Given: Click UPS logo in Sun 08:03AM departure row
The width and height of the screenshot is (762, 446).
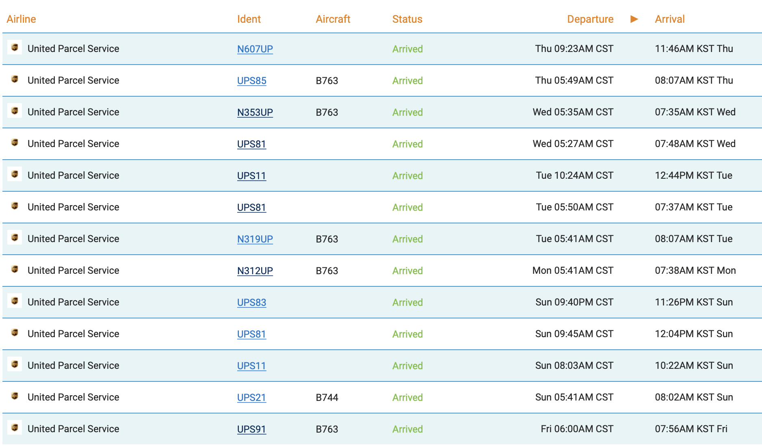Looking at the screenshot, I should click(x=15, y=364).
